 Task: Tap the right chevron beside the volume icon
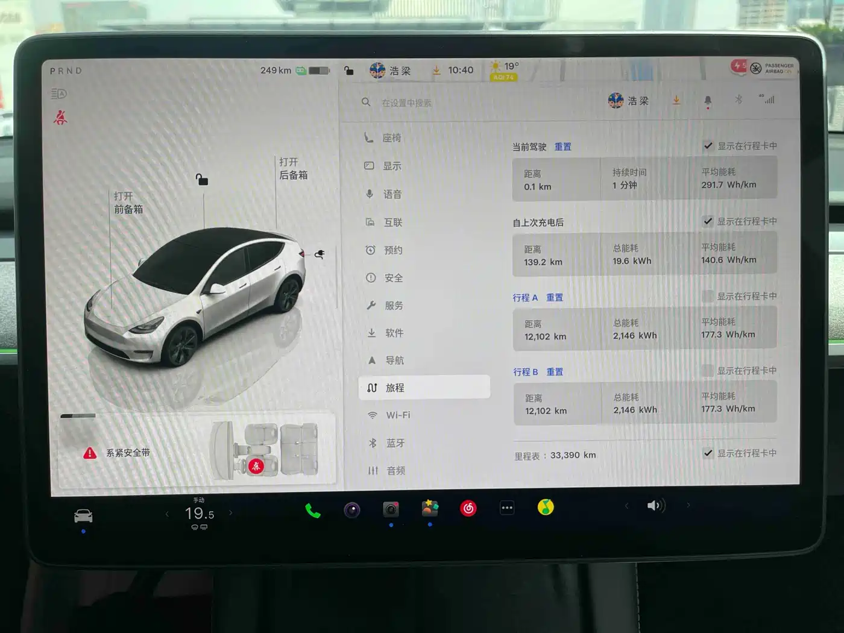tap(688, 506)
